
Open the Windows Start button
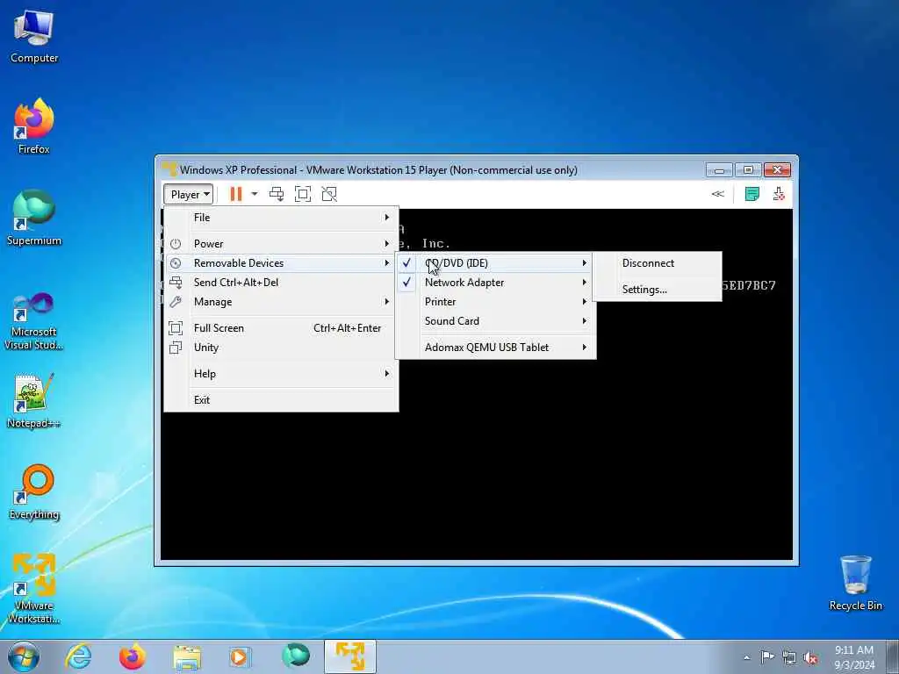24,656
